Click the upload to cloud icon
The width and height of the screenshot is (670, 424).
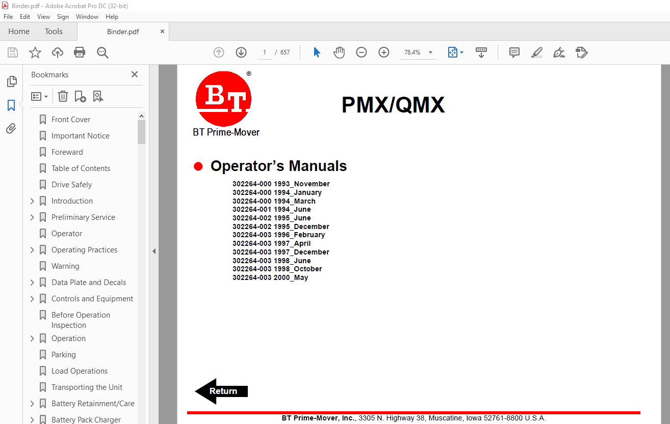58,52
